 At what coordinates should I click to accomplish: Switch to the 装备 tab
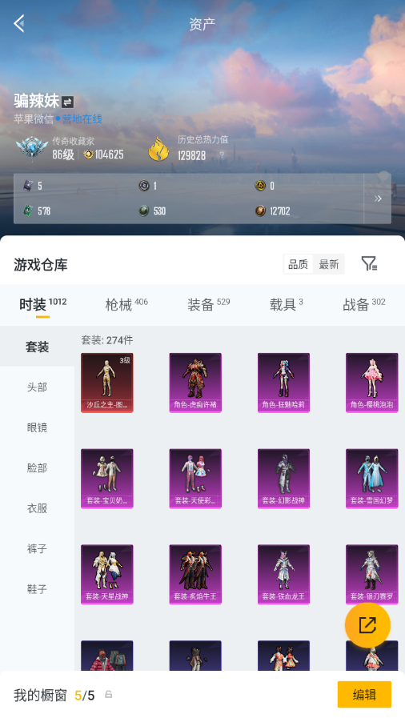[x=208, y=304]
